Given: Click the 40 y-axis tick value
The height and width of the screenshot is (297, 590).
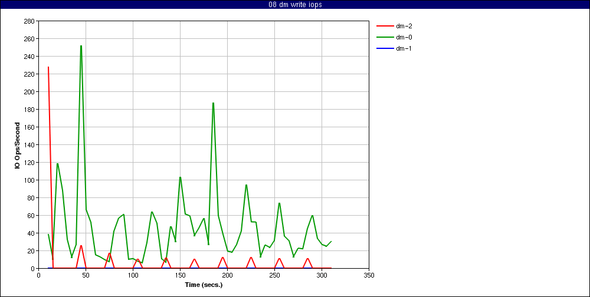Looking at the screenshot, I should (x=31, y=233).
